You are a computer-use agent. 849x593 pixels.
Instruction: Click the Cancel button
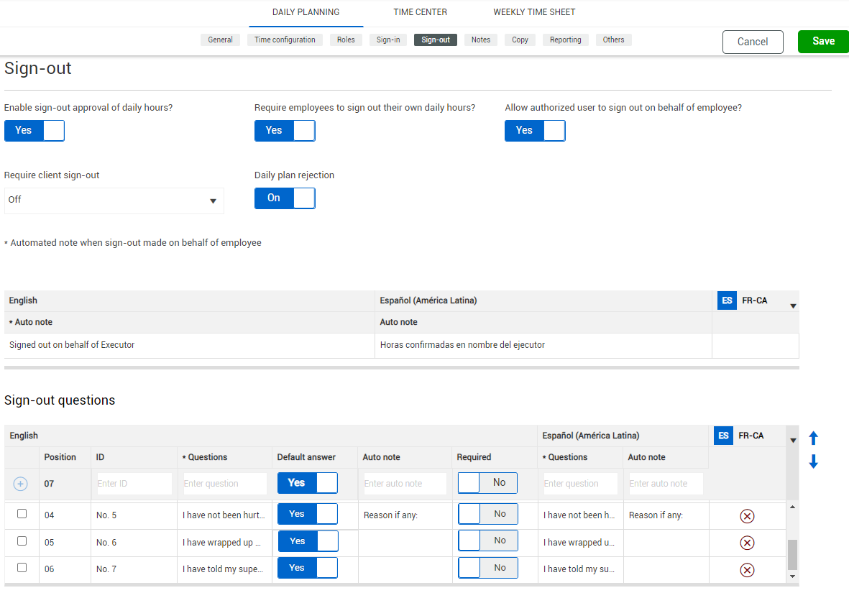point(753,42)
